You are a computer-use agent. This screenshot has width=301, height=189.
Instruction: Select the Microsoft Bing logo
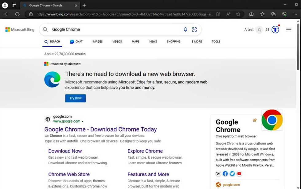(x=20, y=29)
